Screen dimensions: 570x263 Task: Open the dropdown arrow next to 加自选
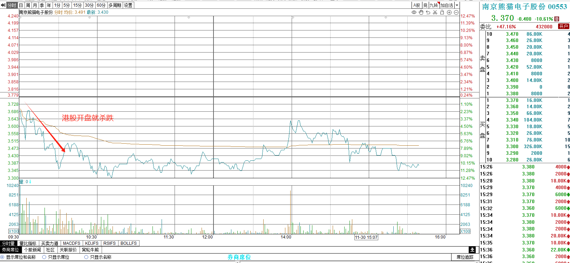coord(457,5)
